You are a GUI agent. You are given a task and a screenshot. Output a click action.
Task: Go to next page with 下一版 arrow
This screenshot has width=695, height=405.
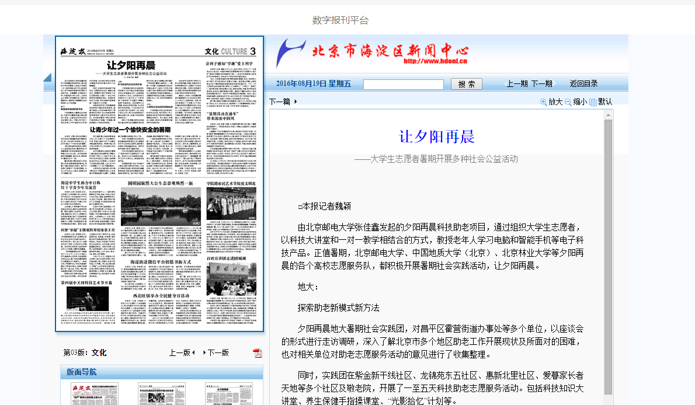click(204, 352)
